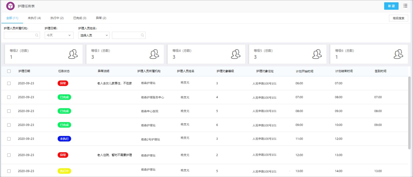
Task: Click the magnifier icon in the 护理人员姓名 search box
Action: click(142, 35)
